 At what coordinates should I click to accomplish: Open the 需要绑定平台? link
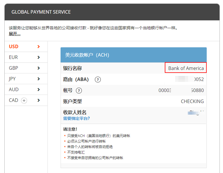pyautogui.click(x=76, y=118)
